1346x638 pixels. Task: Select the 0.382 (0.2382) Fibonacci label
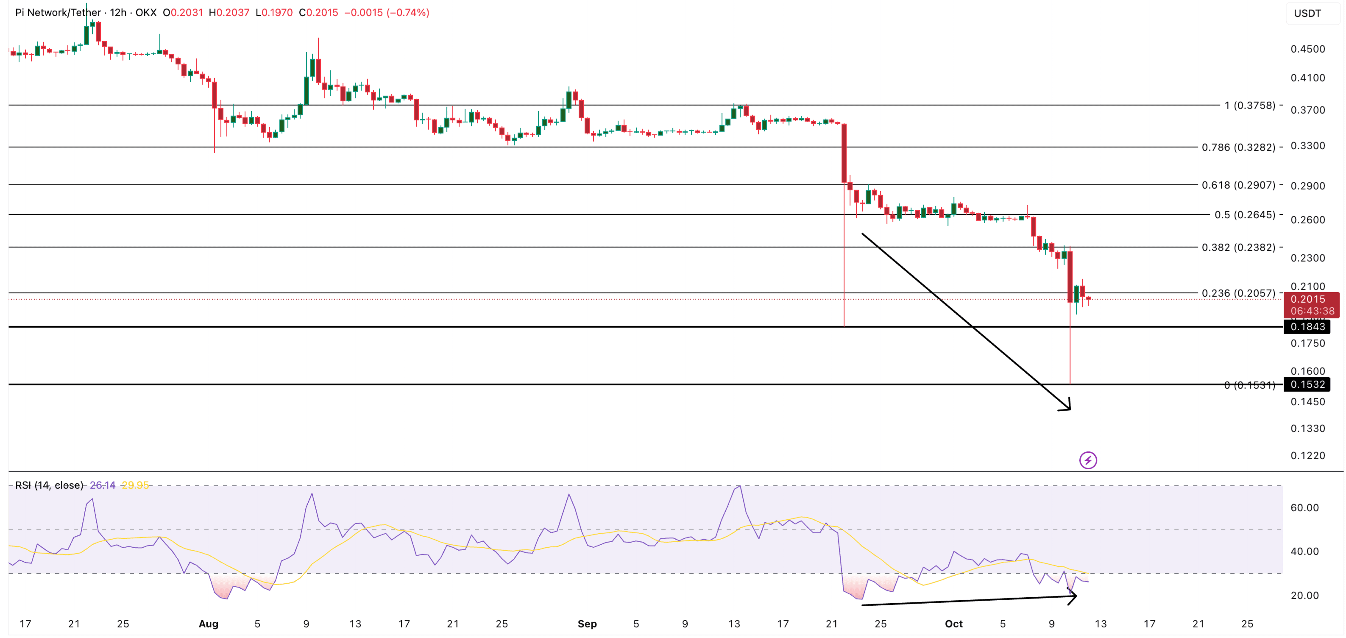(x=1238, y=247)
